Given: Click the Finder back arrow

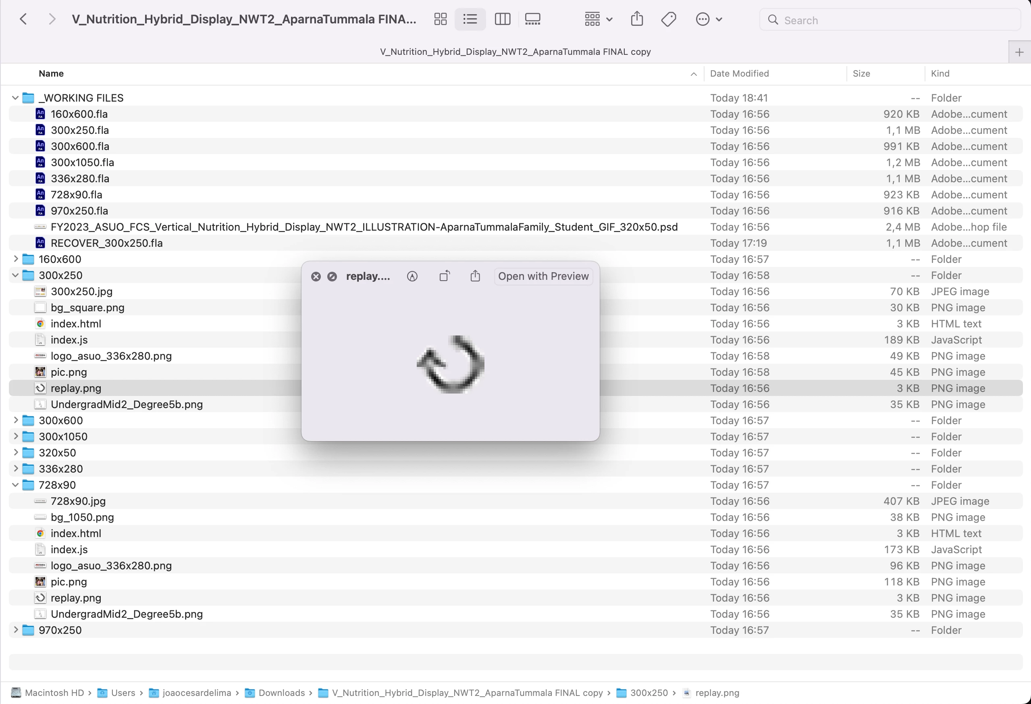Looking at the screenshot, I should tap(23, 19).
